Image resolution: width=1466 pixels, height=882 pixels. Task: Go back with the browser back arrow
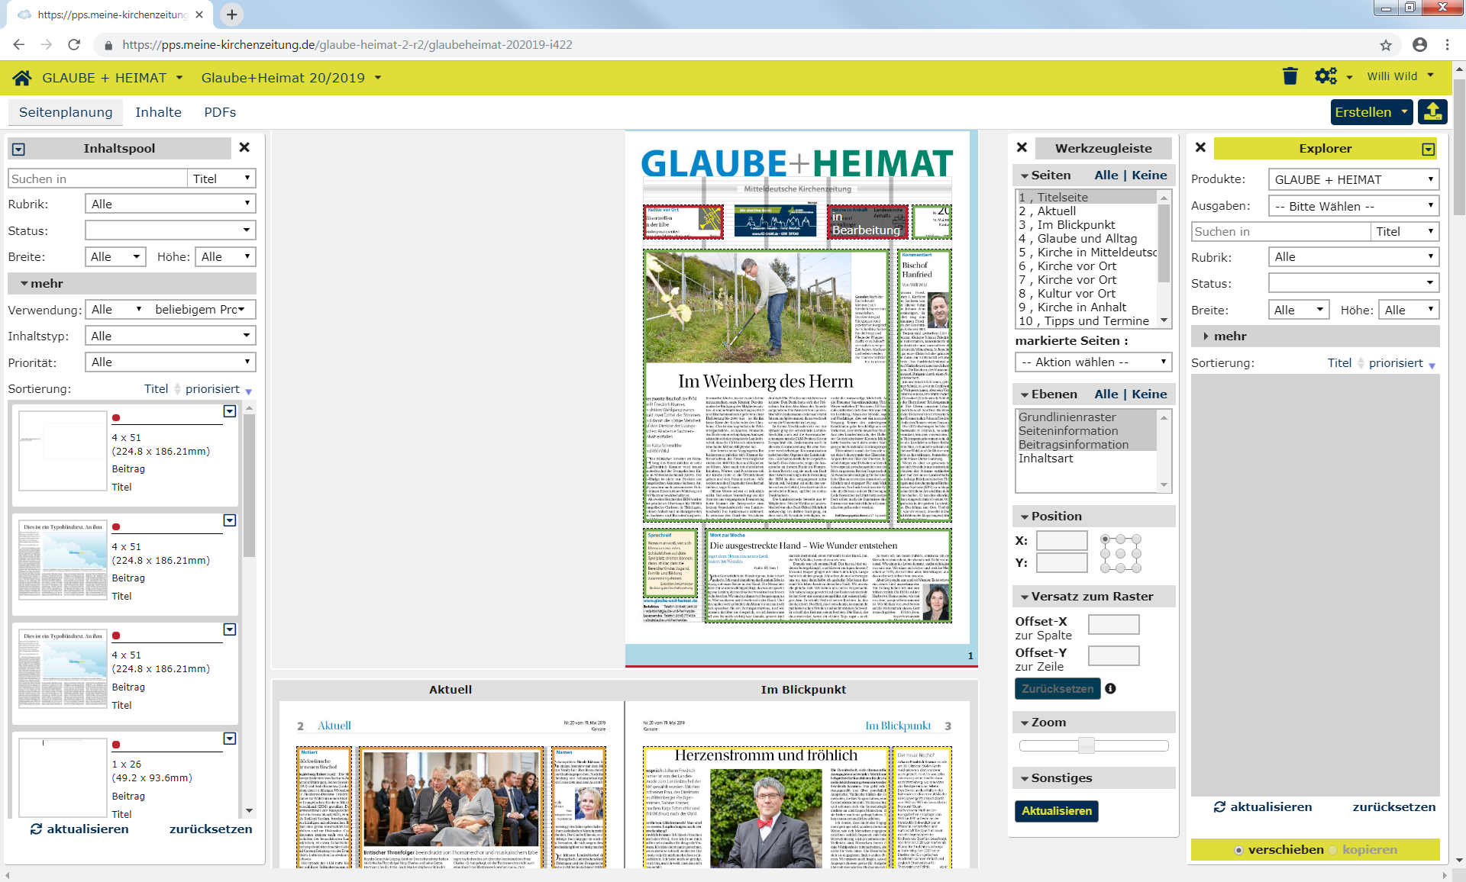coord(19,45)
